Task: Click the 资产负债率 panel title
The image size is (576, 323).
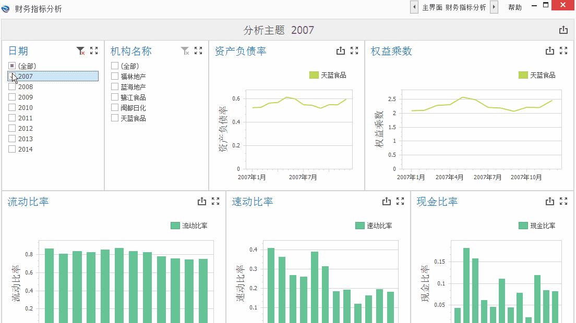Action: pos(240,51)
